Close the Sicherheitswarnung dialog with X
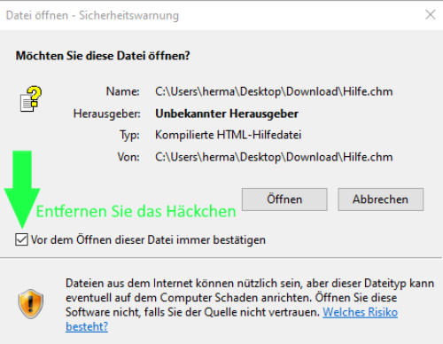The image size is (443, 344). tap(431, 14)
